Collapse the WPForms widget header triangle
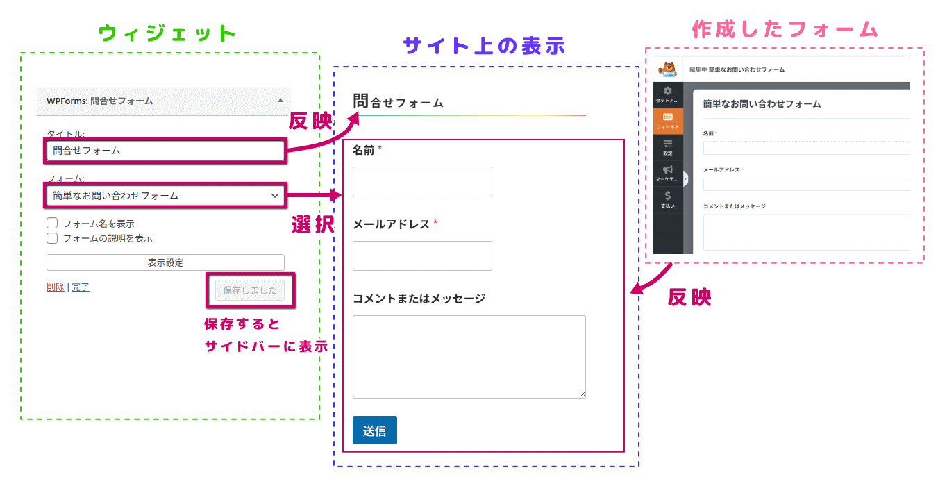The height and width of the screenshot is (486, 947). pyautogui.click(x=280, y=101)
